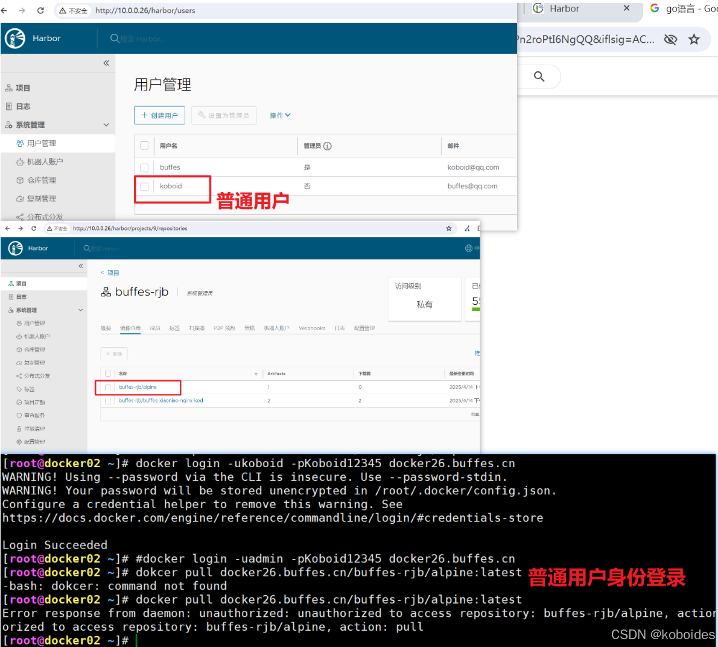Image resolution: width=718 pixels, height=647 pixels.
Task: Check the box for user koboid
Action: [144, 186]
